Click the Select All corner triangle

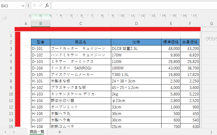(x=4, y=18)
